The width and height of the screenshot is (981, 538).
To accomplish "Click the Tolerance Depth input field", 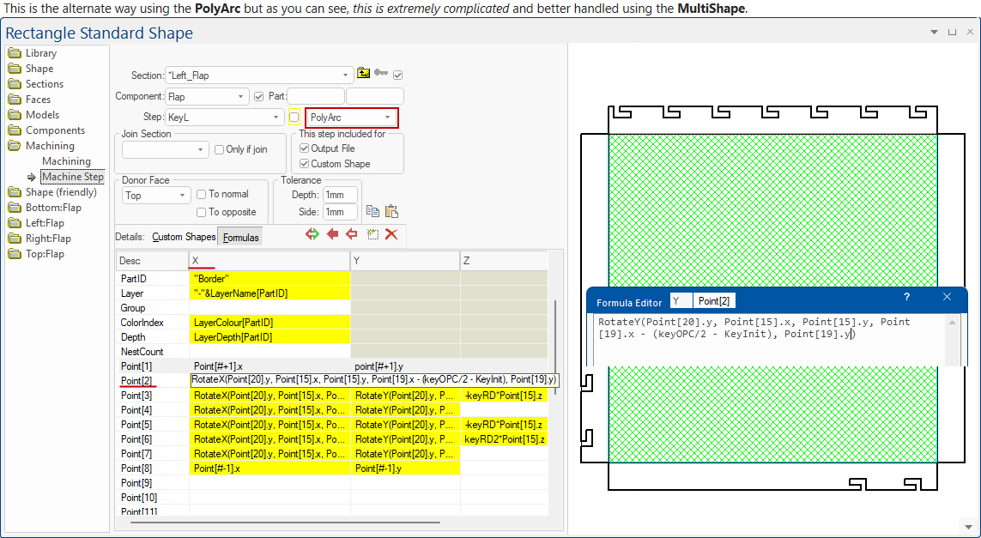I will pos(341,195).
